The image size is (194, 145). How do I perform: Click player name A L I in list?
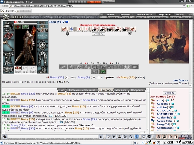160,101
